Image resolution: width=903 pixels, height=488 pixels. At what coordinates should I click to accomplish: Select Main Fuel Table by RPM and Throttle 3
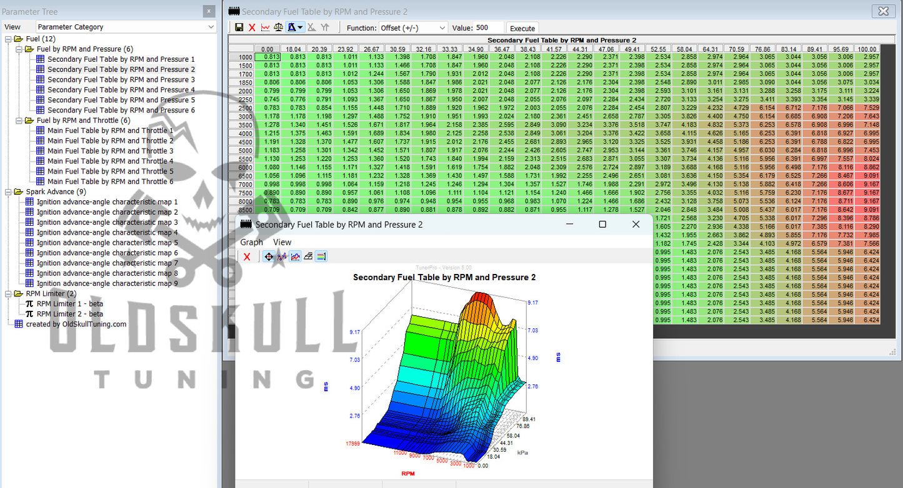tap(110, 151)
